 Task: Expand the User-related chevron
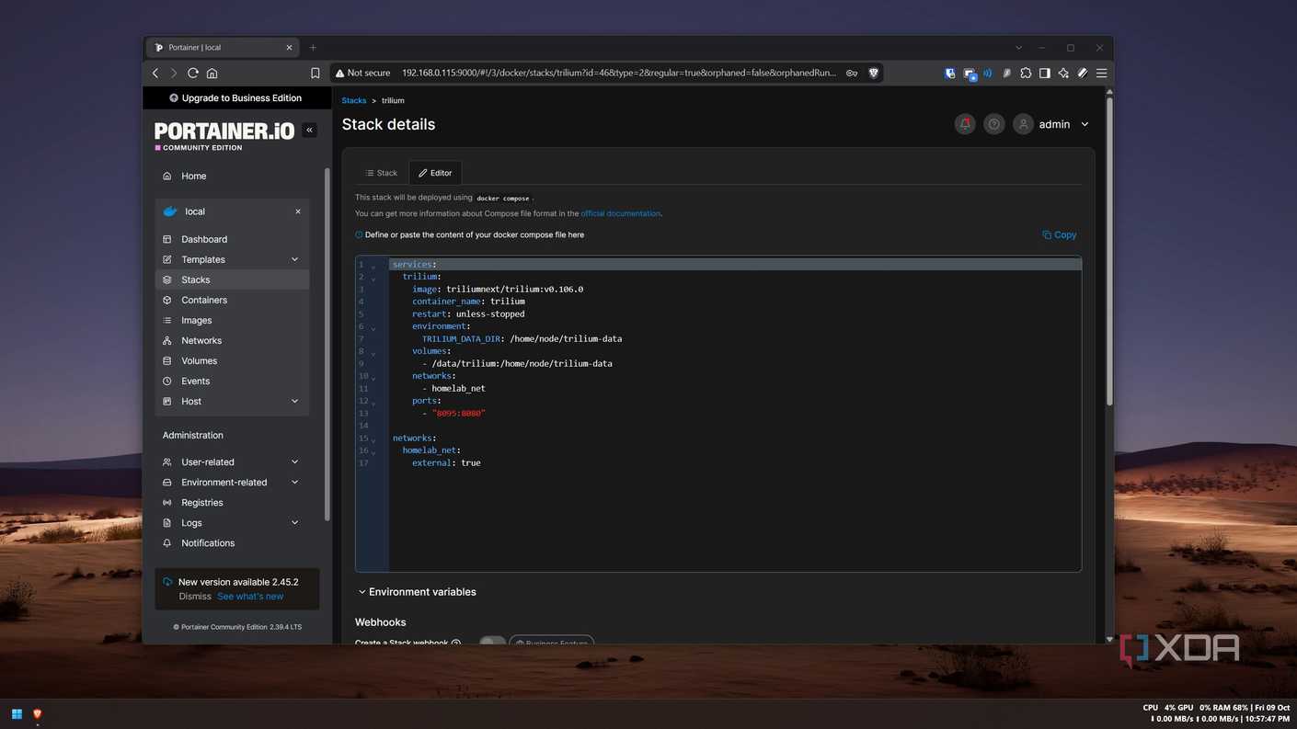[x=295, y=461]
